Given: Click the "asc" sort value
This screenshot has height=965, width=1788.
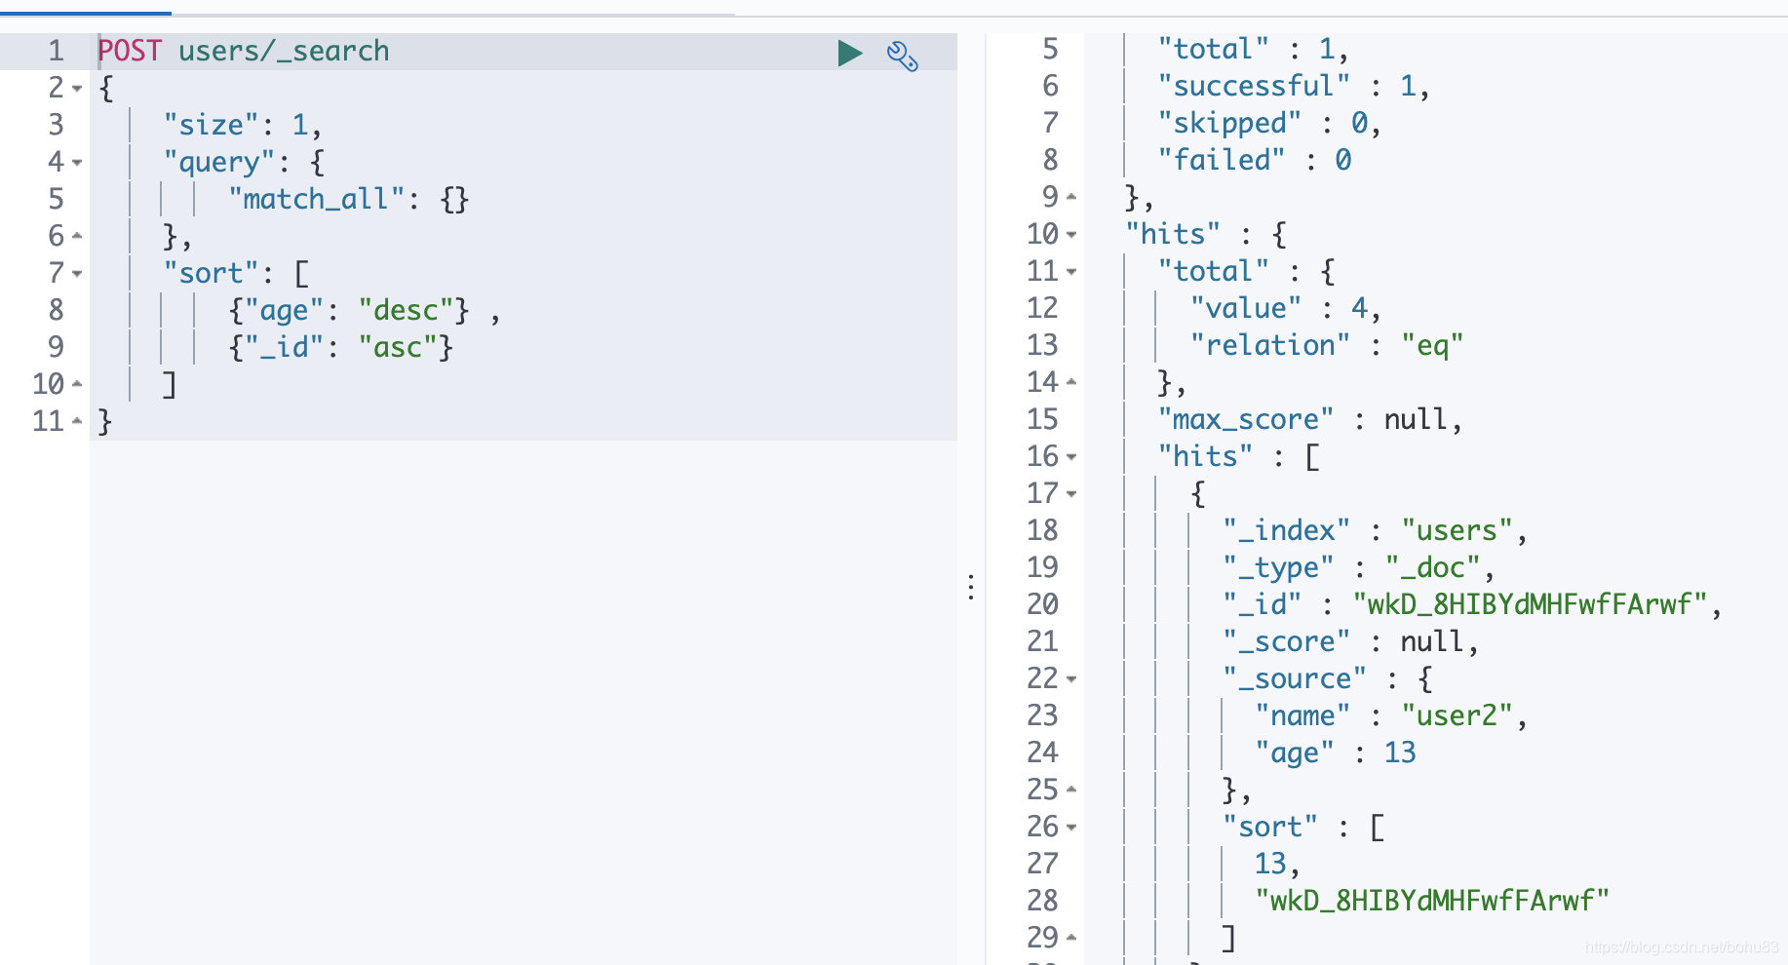Looking at the screenshot, I should (x=398, y=347).
